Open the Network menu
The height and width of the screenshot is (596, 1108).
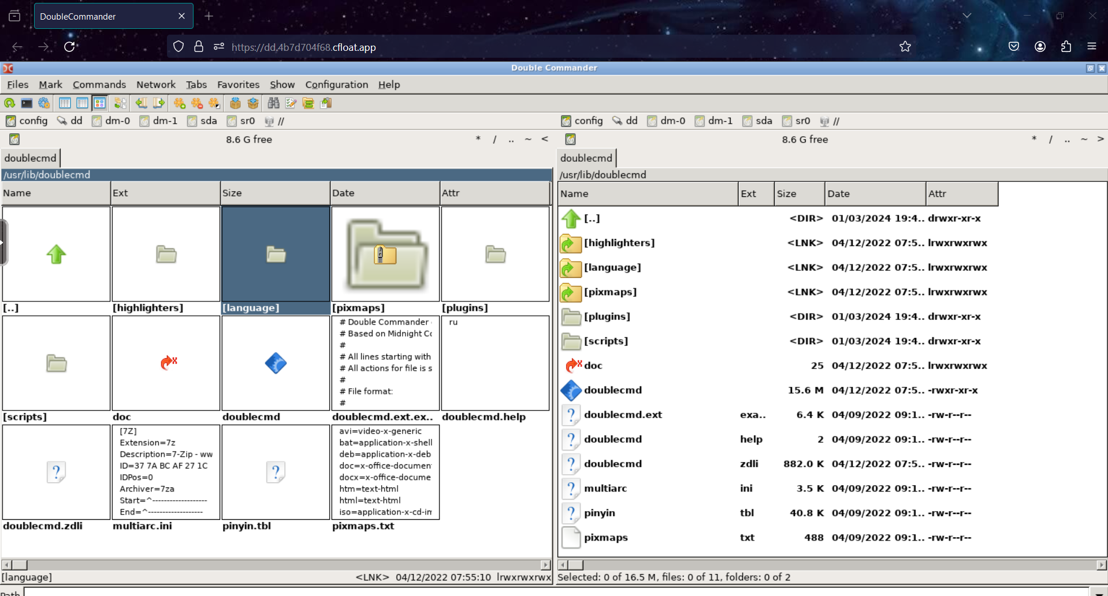click(x=155, y=84)
